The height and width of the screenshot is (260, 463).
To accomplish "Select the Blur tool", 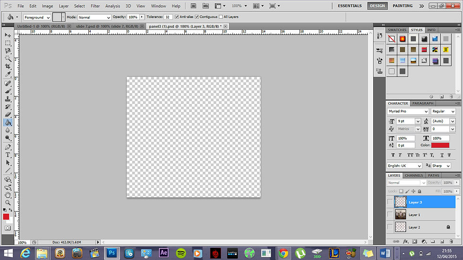I will (x=8, y=130).
